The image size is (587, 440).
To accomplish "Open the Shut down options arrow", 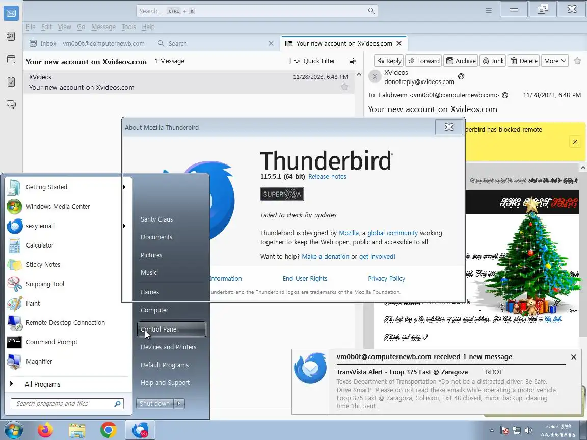I will [179, 404].
